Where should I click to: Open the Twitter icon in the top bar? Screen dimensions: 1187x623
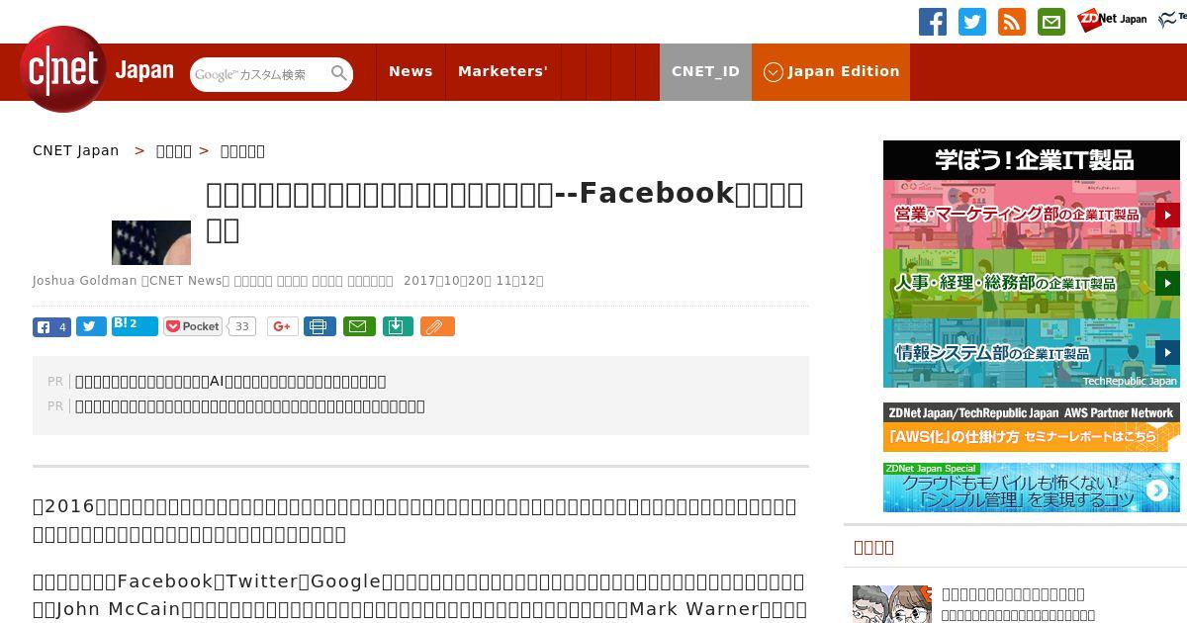972,22
